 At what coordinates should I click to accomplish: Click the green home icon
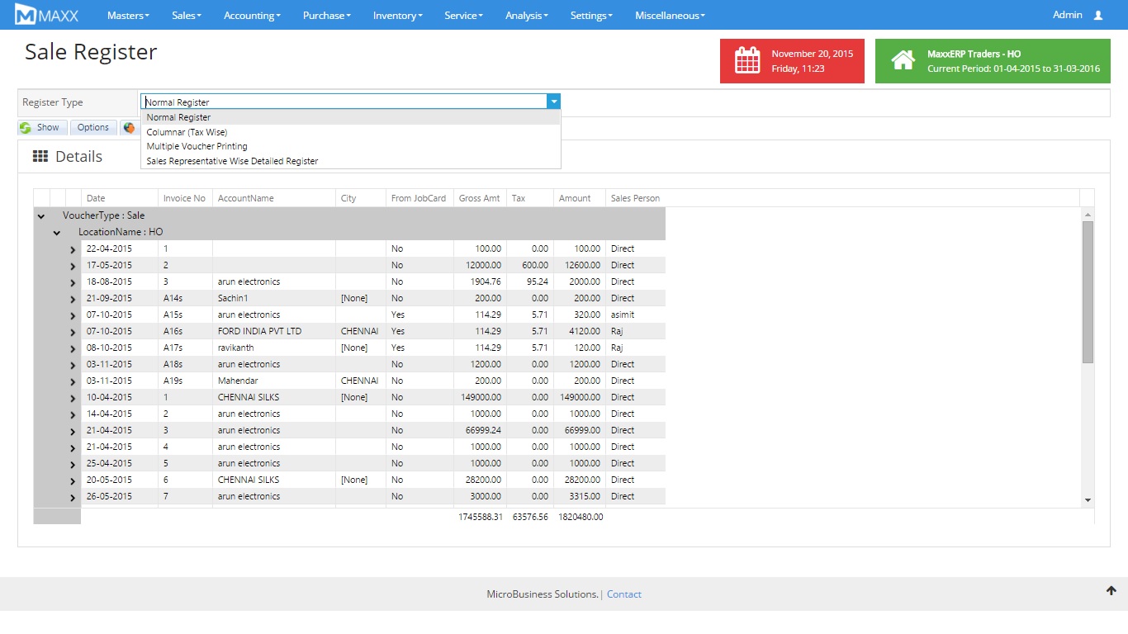tap(903, 61)
